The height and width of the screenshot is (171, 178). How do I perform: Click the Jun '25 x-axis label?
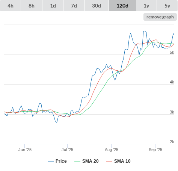(25, 150)
